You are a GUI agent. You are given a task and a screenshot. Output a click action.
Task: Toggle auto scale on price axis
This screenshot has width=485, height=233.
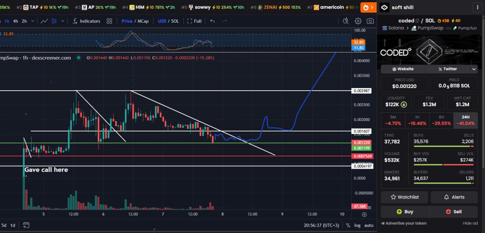click(x=369, y=225)
